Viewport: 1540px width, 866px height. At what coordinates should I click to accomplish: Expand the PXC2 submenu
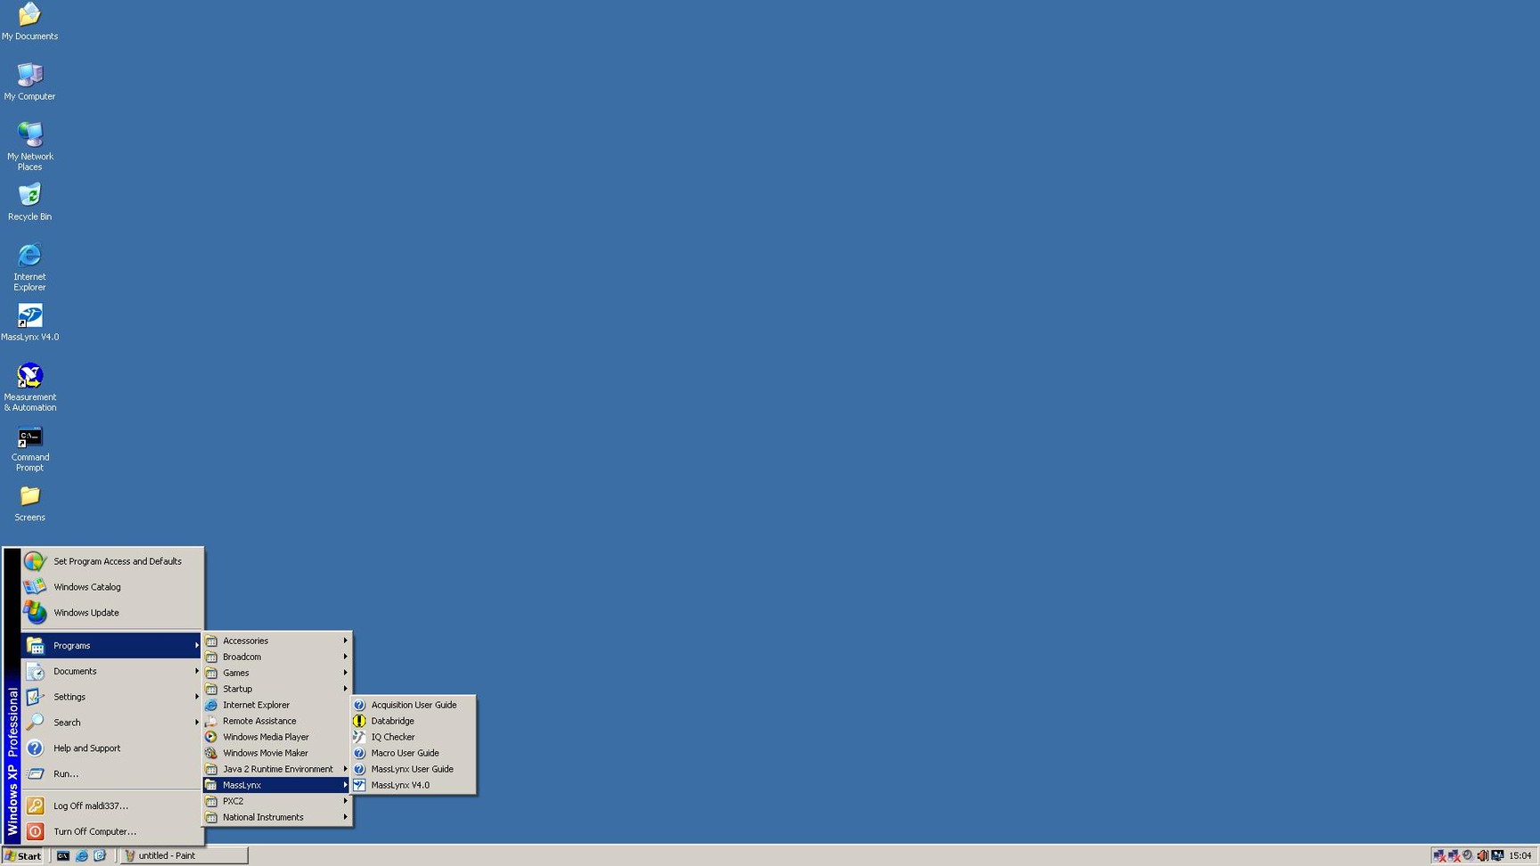[233, 801]
